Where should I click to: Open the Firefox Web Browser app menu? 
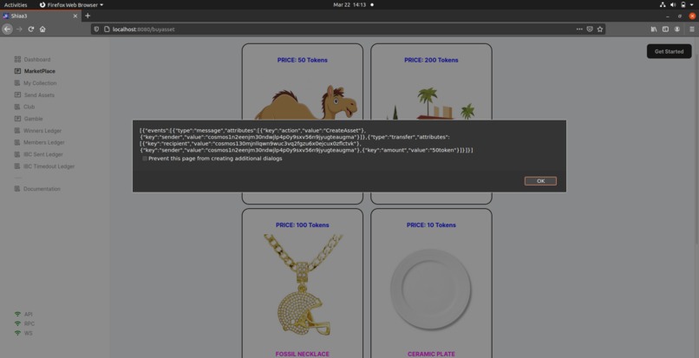(71, 5)
